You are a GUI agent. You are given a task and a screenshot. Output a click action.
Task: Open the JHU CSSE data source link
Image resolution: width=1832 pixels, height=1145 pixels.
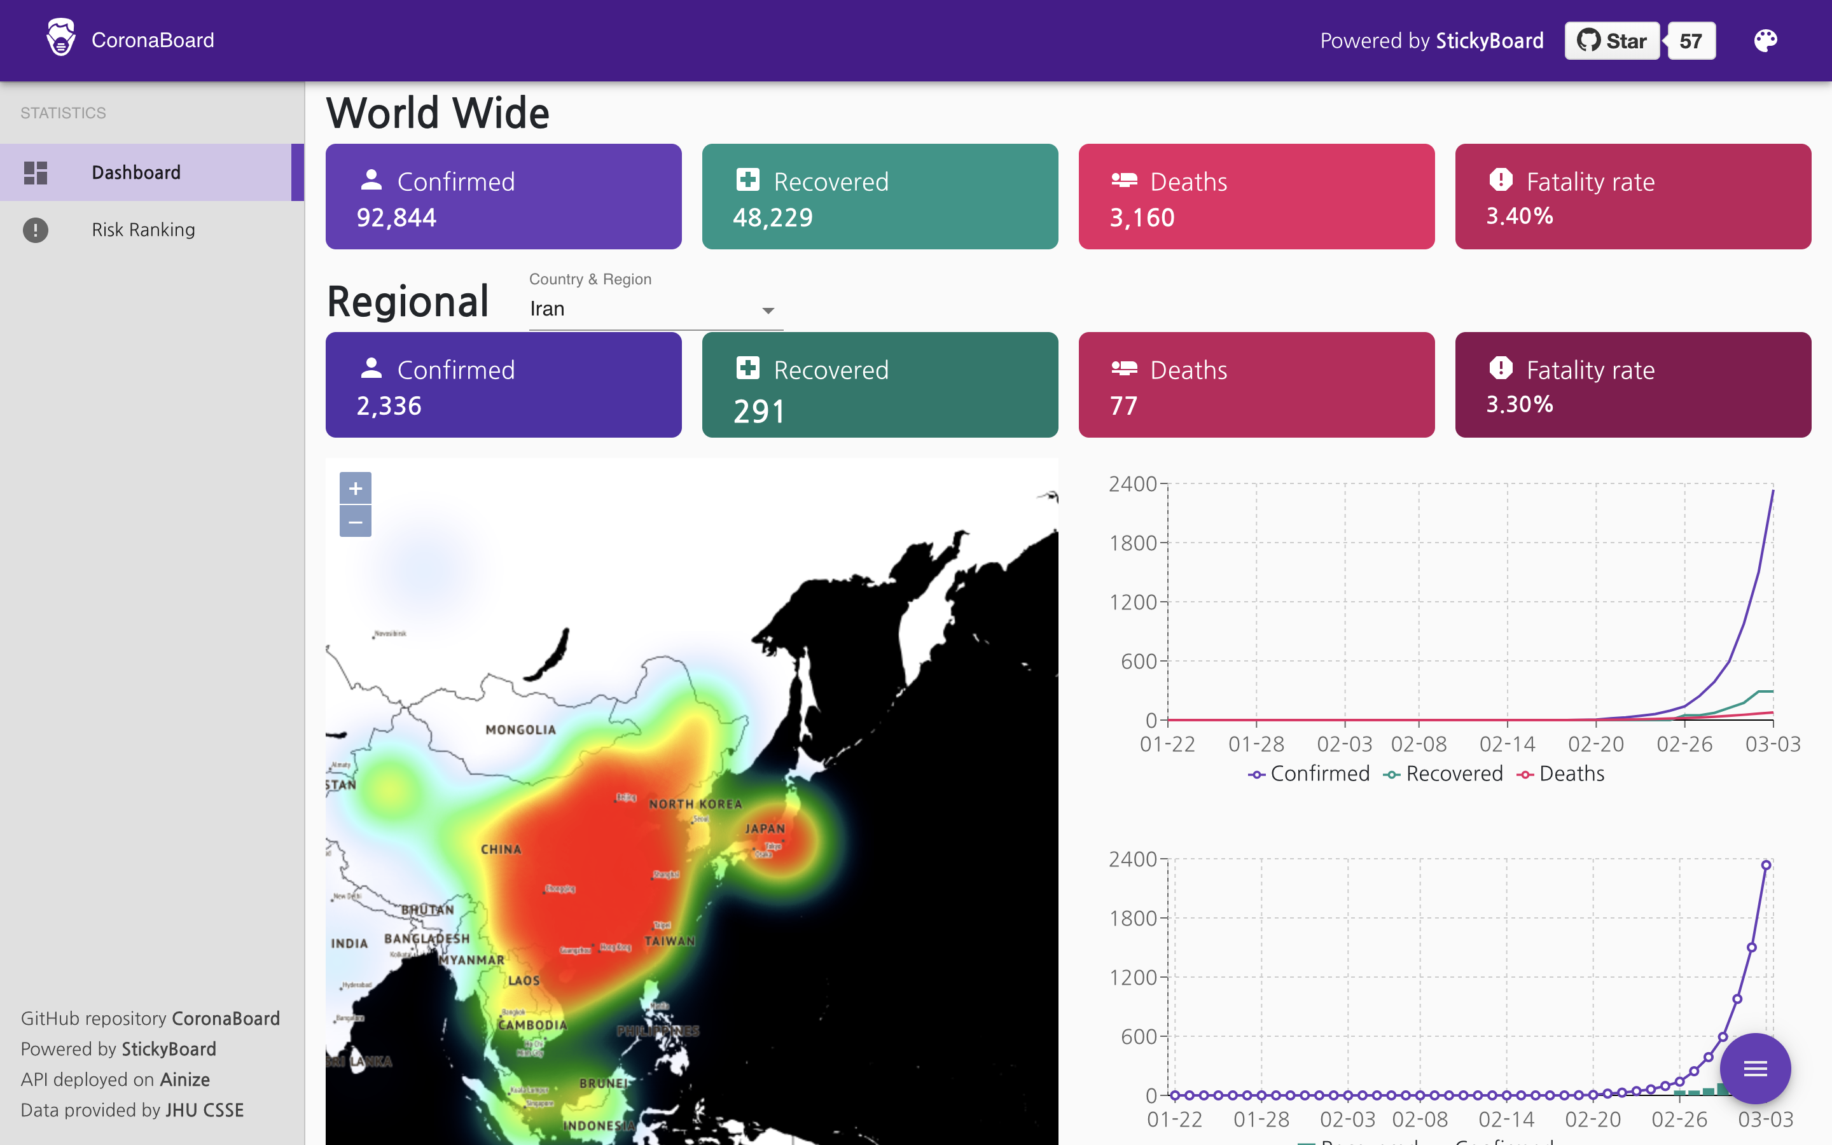click(204, 1110)
